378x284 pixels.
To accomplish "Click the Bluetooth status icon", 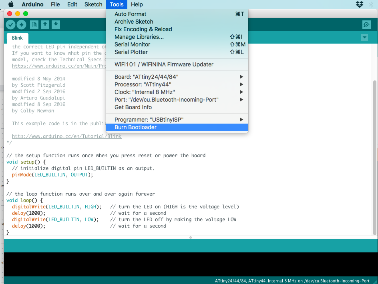I will click(371, 4).
